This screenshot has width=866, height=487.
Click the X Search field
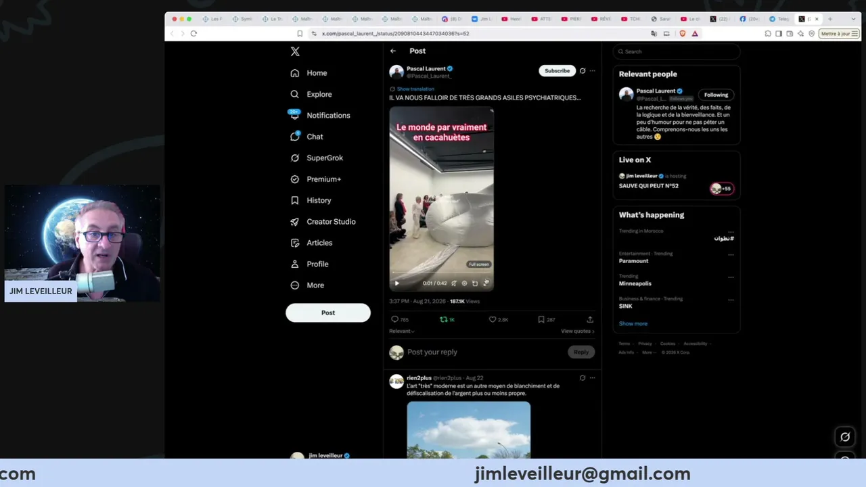click(x=677, y=51)
